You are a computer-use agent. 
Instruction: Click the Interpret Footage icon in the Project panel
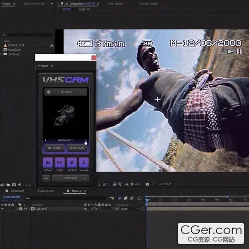pos(2,185)
